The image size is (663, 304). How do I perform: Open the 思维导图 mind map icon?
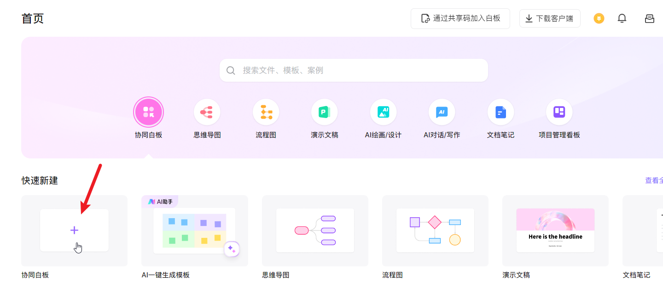207,112
